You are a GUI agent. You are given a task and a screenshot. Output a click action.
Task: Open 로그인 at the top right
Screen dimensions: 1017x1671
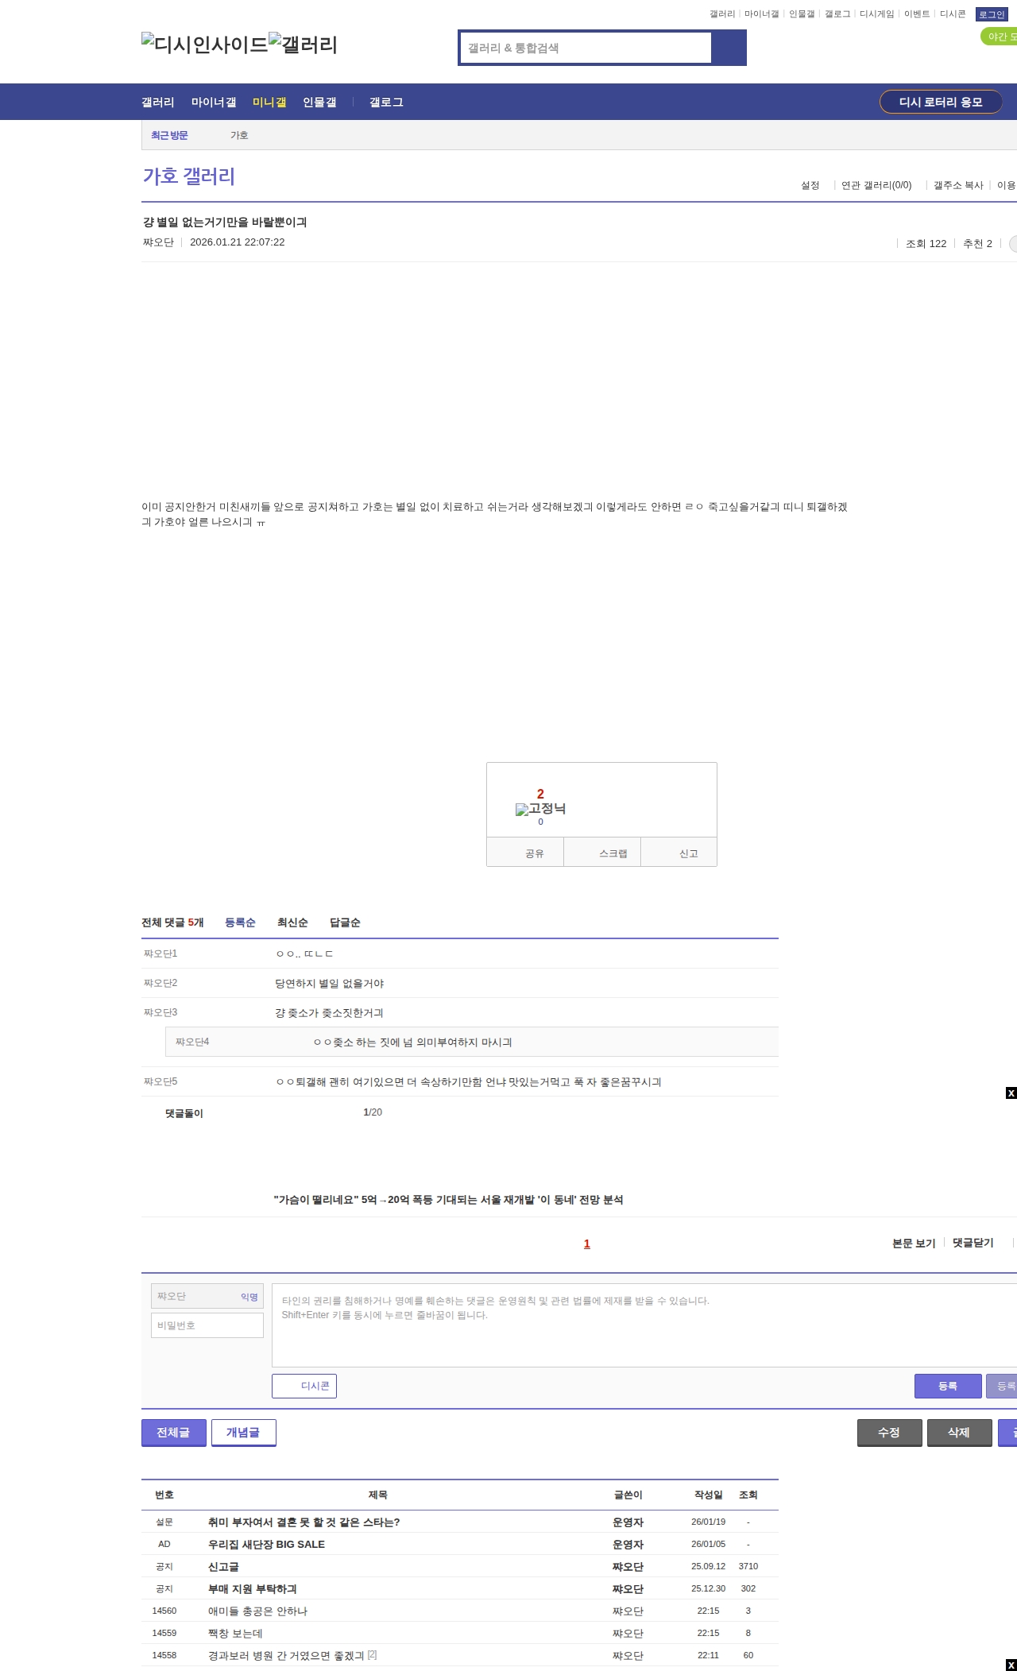(x=992, y=14)
